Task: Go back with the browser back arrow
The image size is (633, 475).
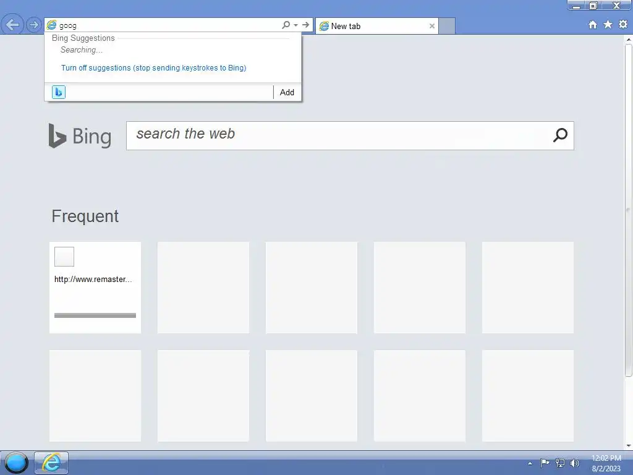Action: (x=12, y=25)
